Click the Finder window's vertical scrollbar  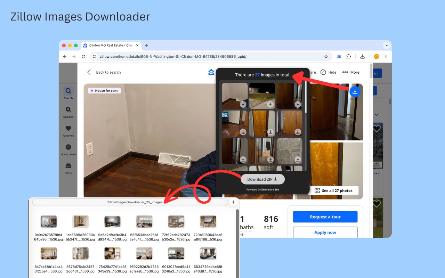(237, 243)
